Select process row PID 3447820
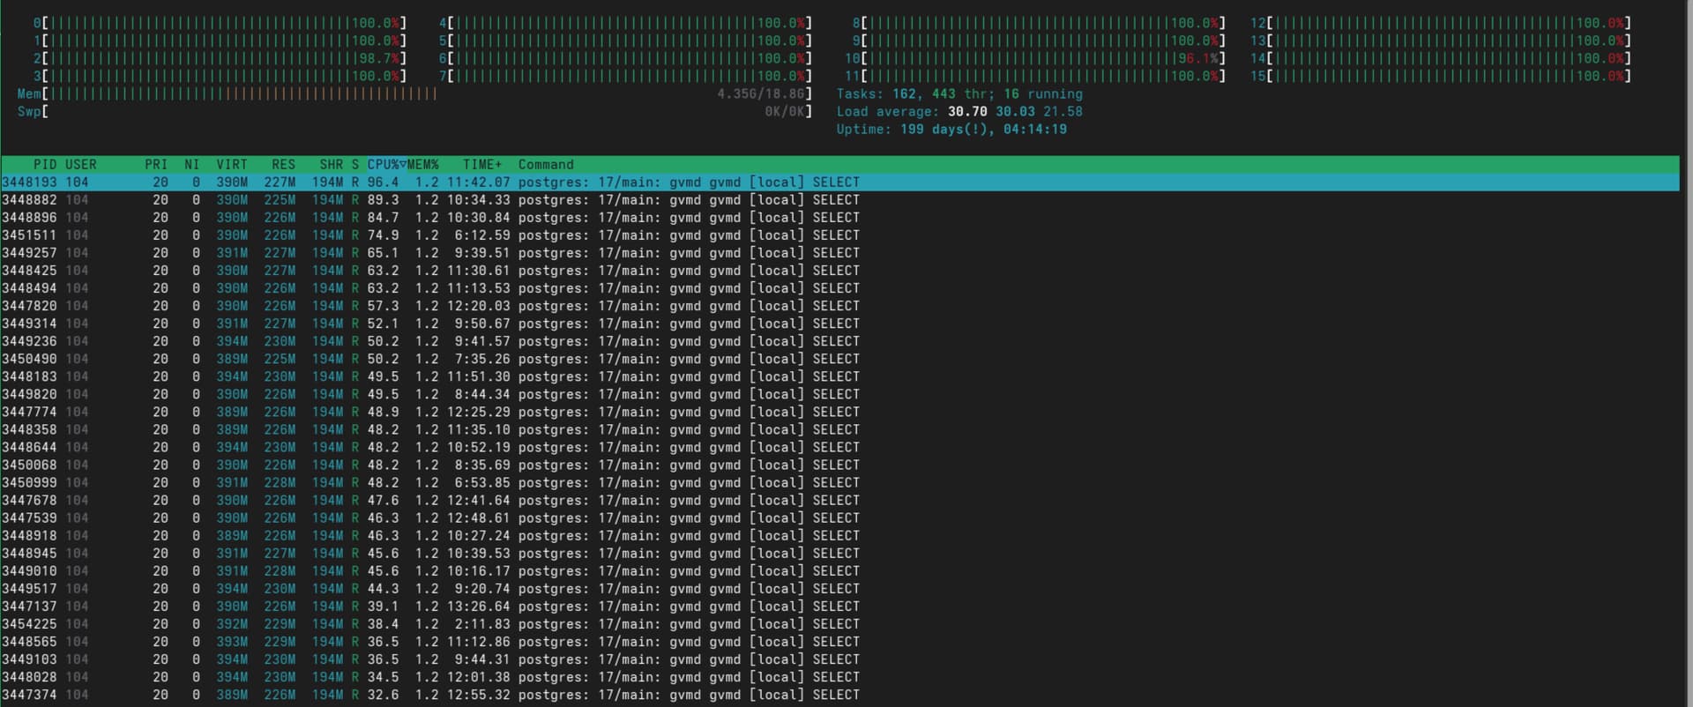 (x=839, y=306)
